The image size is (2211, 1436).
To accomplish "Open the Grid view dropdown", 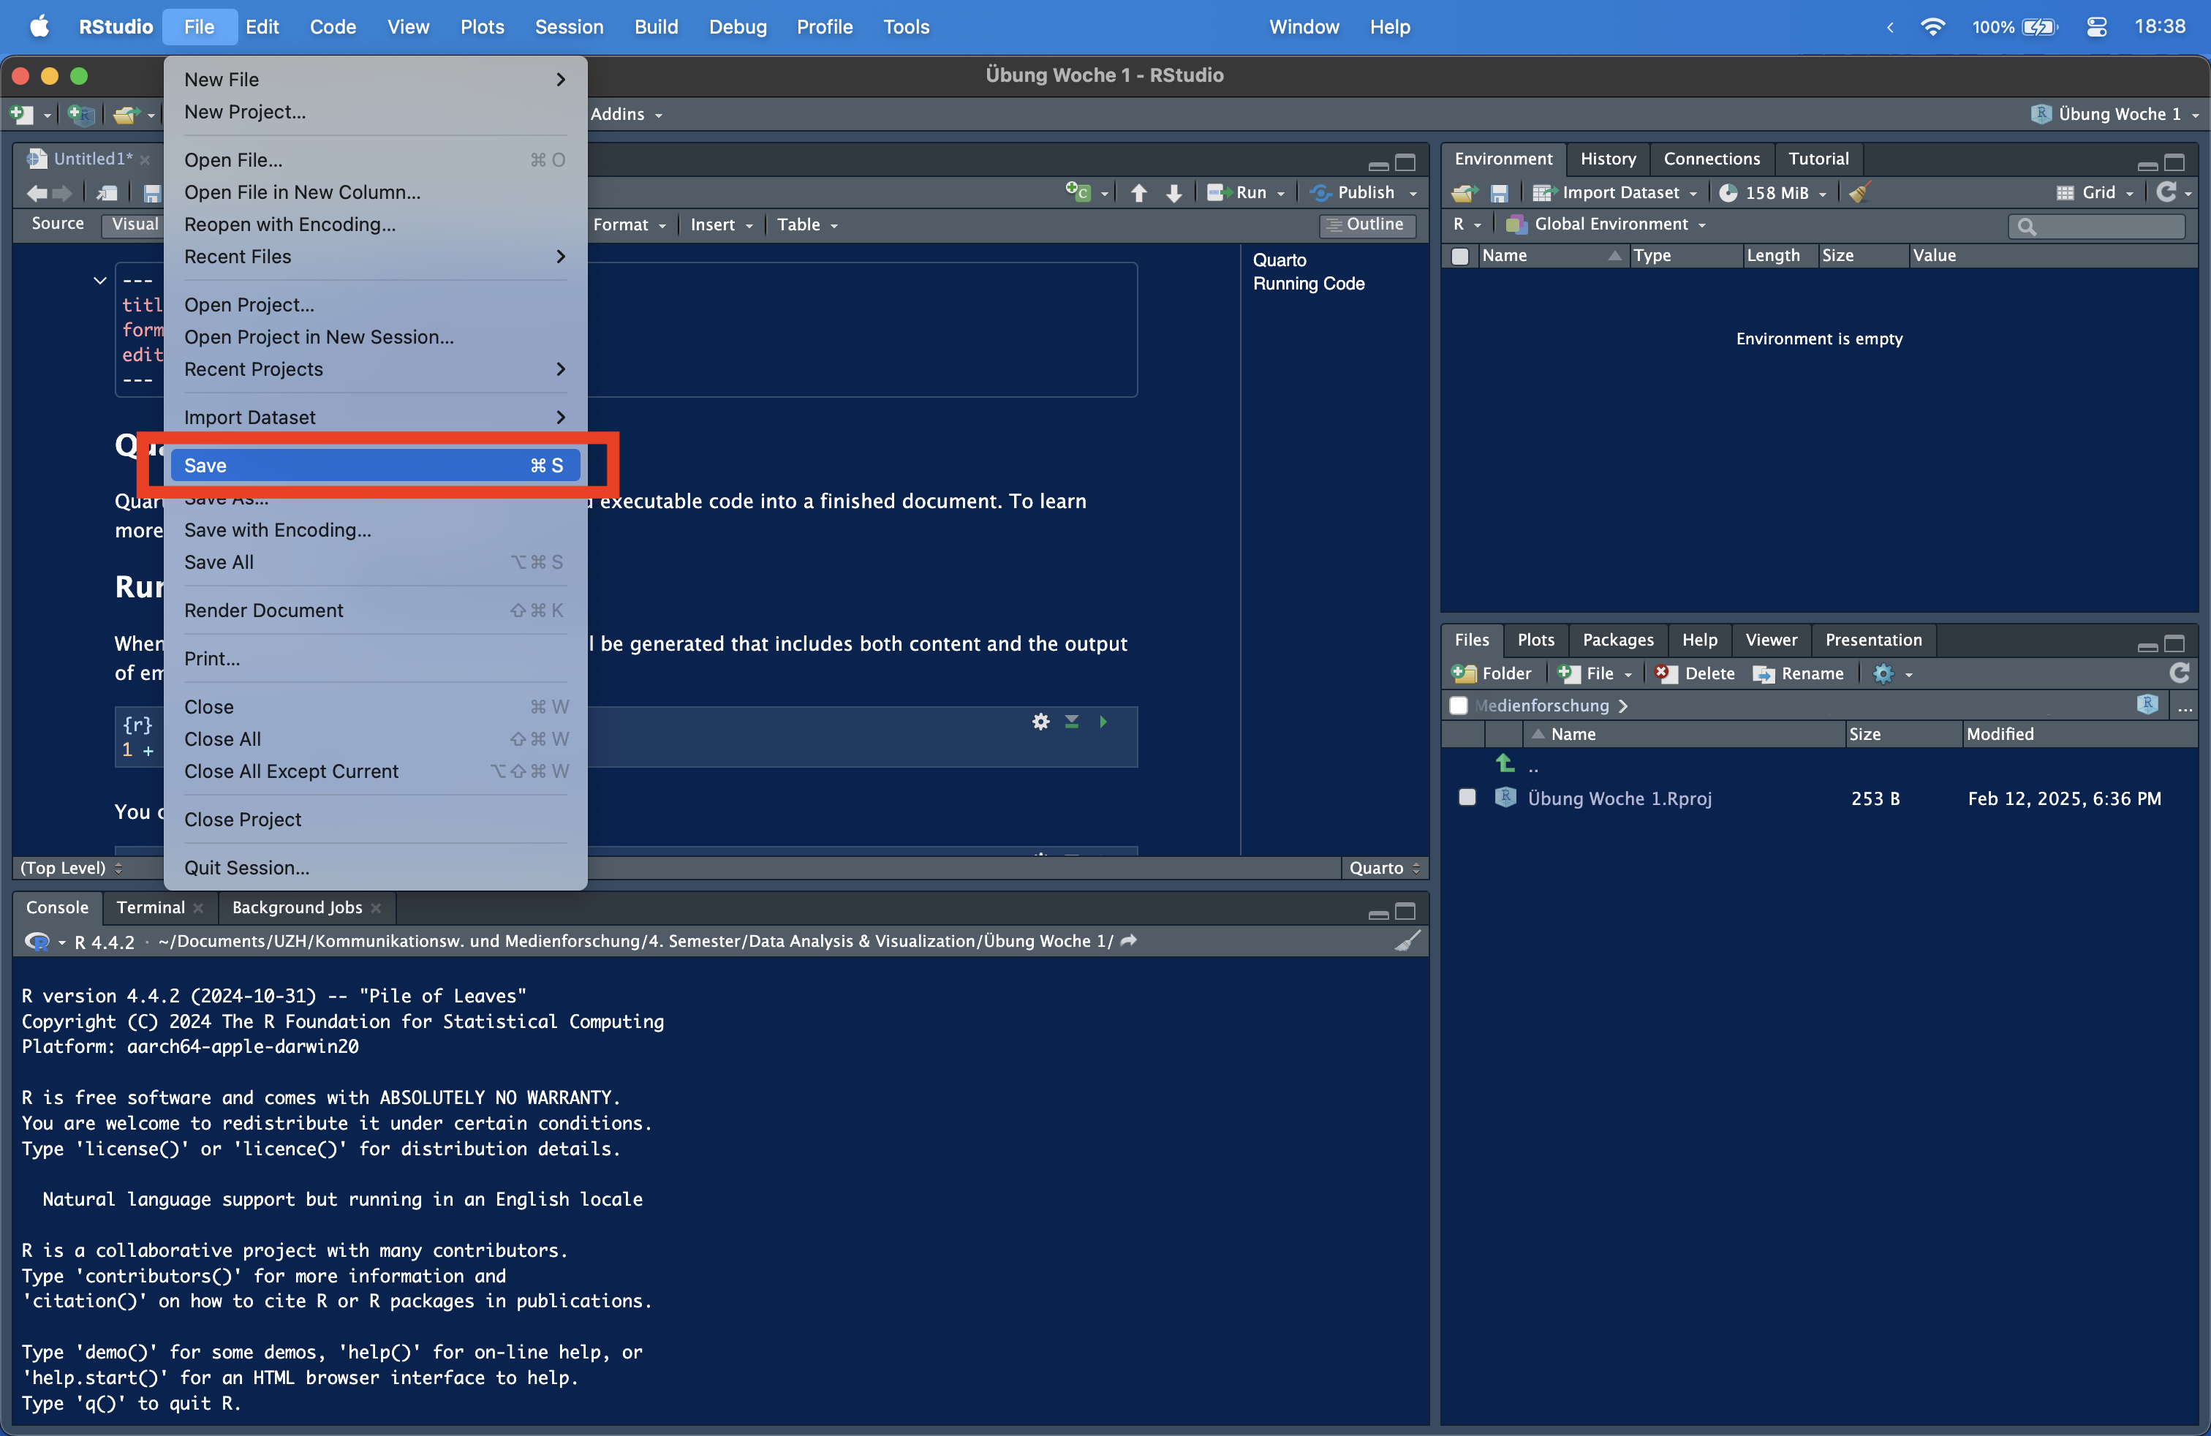I will (x=2094, y=192).
